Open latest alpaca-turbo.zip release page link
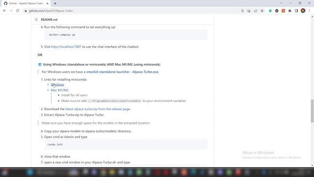 point(98,109)
